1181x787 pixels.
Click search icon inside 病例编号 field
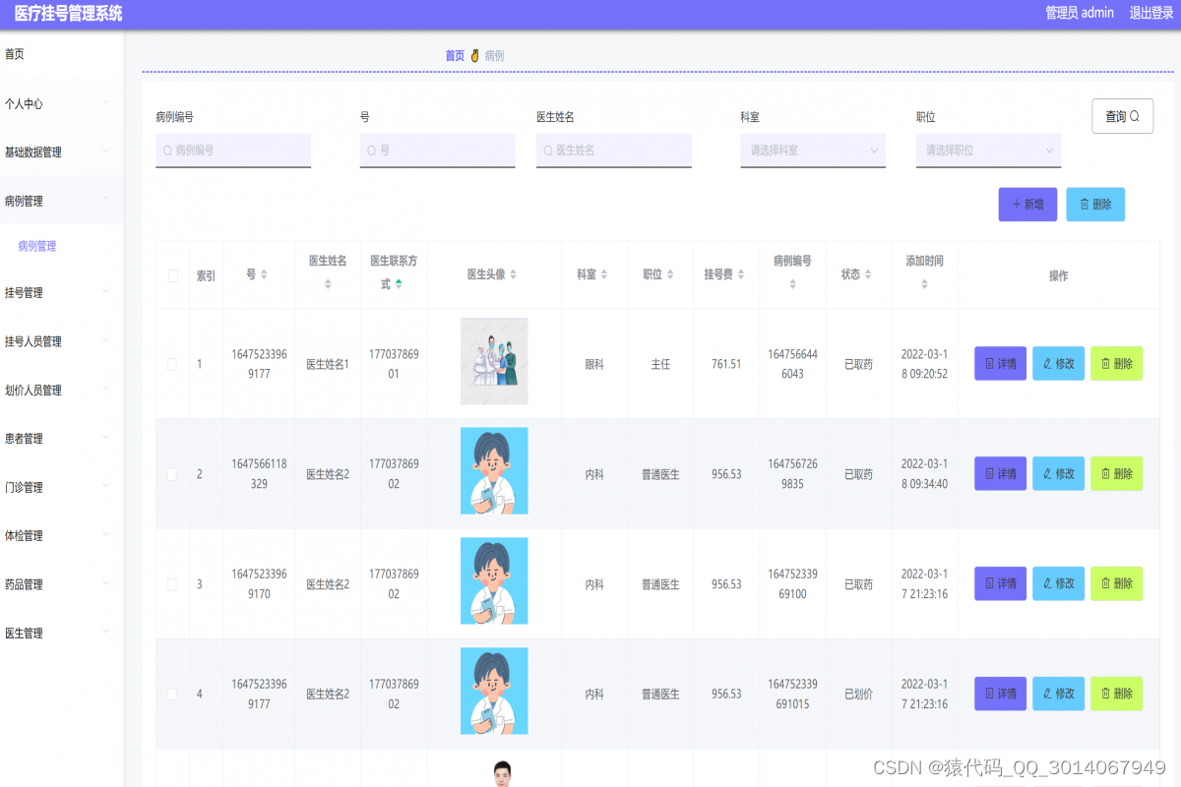coord(167,151)
